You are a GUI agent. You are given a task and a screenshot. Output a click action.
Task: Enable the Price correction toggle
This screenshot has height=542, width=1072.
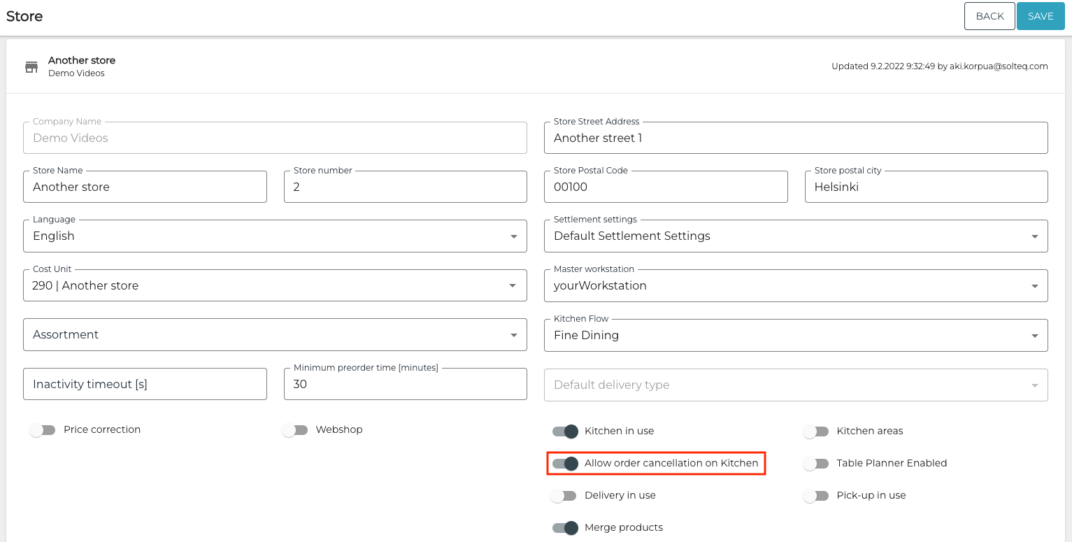tap(43, 430)
